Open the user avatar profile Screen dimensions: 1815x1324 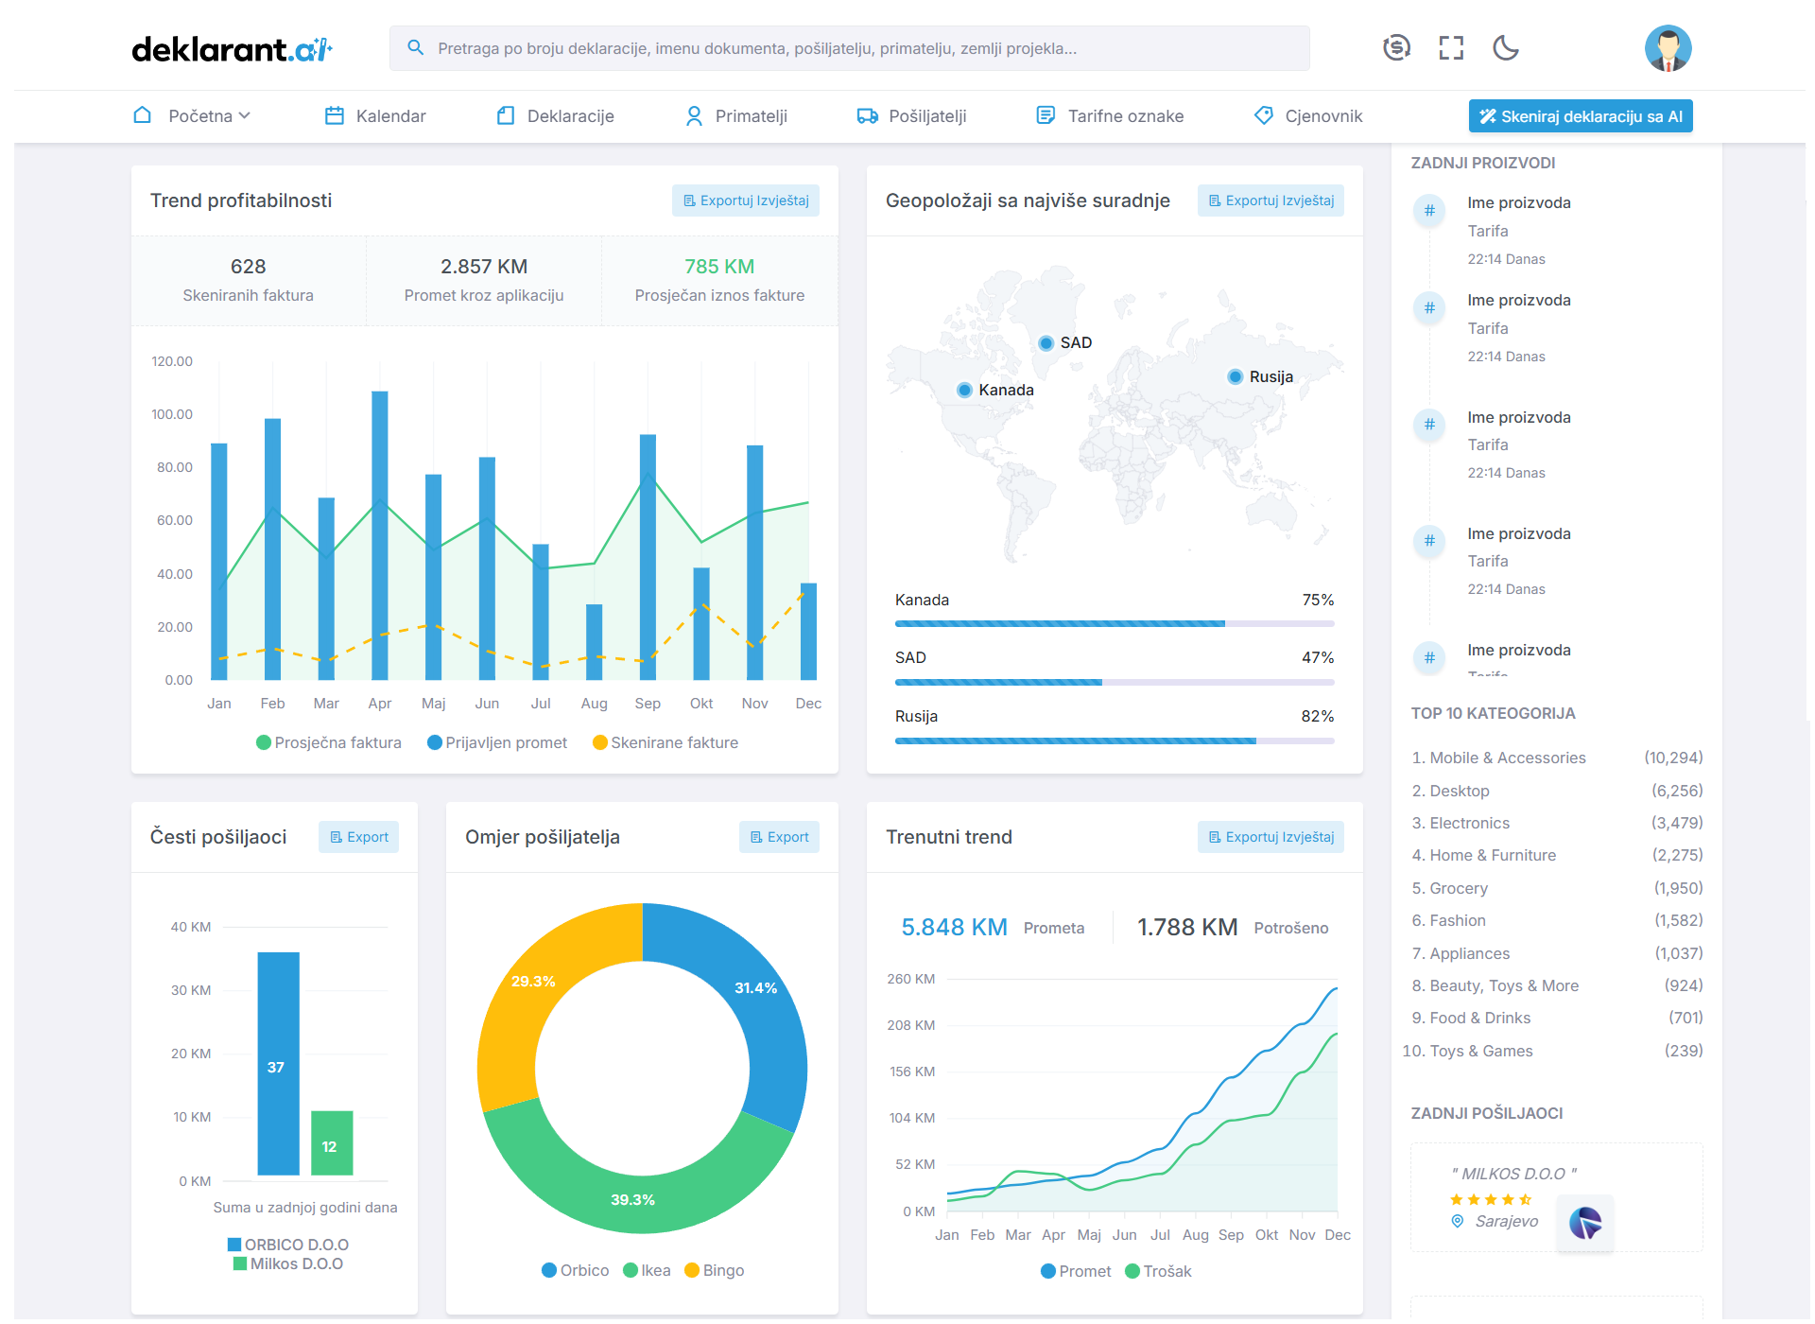click(1668, 48)
